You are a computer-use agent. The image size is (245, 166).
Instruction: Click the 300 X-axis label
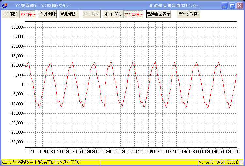(x=131, y=152)
